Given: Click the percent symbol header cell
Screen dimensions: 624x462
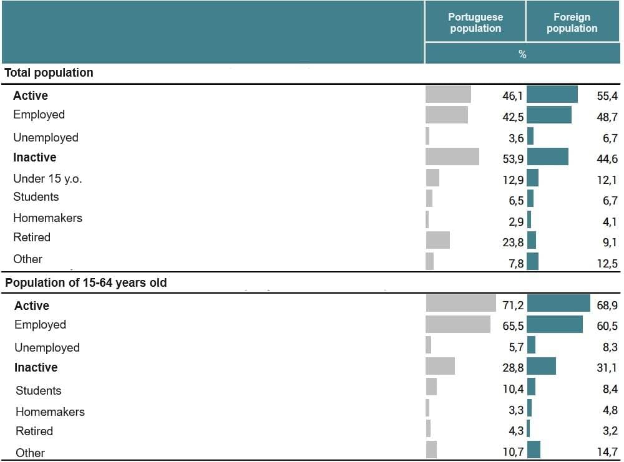Looking at the screenshot, I should (x=522, y=54).
